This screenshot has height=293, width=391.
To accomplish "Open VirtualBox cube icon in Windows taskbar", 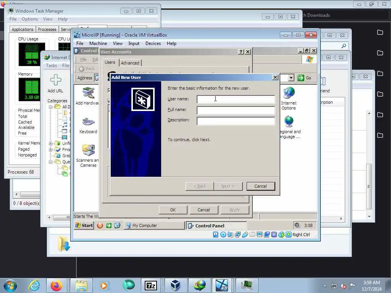I will coord(175,285).
